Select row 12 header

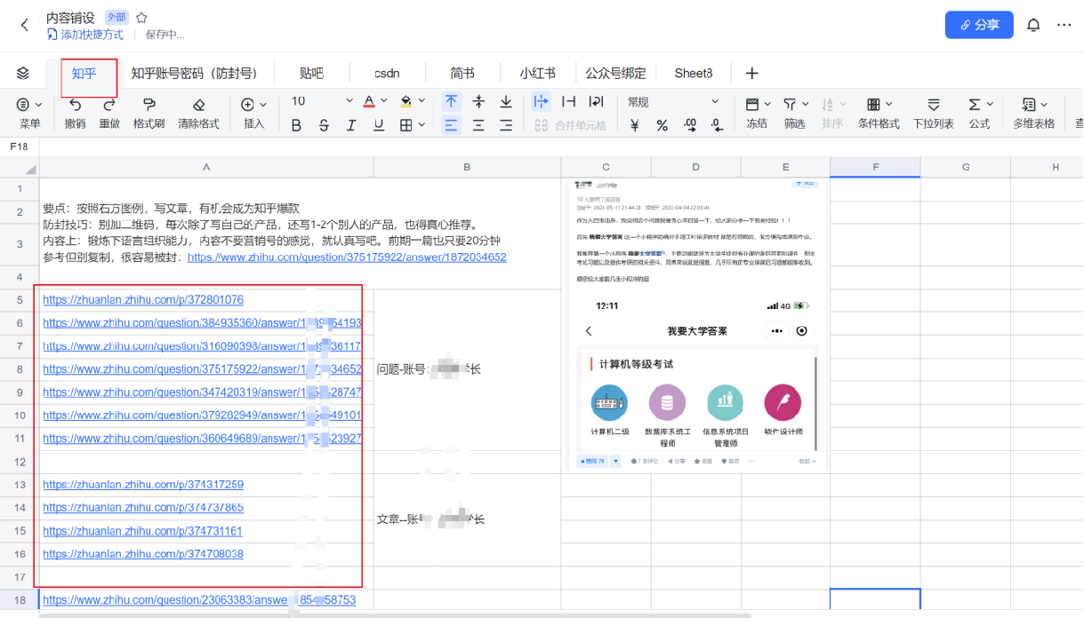[x=20, y=462]
